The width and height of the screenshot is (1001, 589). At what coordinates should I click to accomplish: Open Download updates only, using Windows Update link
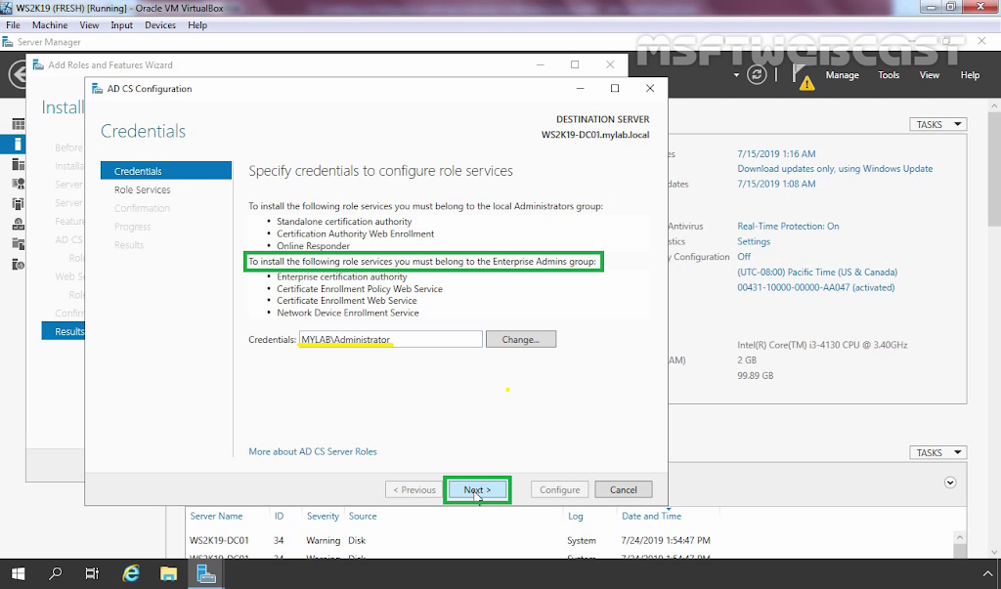835,168
